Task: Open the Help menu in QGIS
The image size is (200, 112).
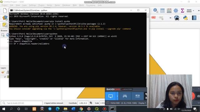Action: pos(100,5)
